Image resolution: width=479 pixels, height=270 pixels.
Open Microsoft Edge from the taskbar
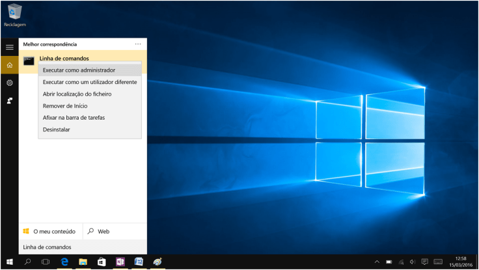coord(64,262)
